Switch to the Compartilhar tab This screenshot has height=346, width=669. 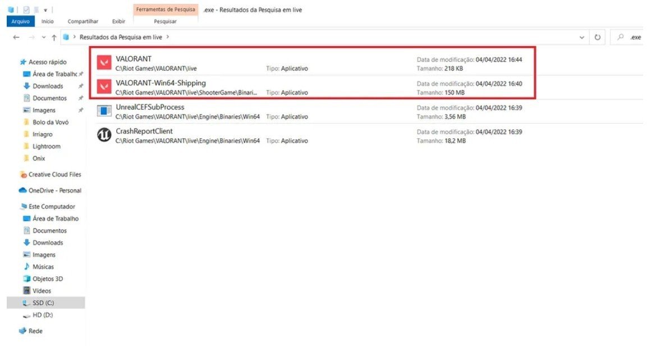83,21
